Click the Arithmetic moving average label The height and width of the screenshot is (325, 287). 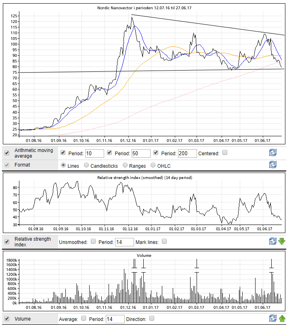tap(34, 153)
